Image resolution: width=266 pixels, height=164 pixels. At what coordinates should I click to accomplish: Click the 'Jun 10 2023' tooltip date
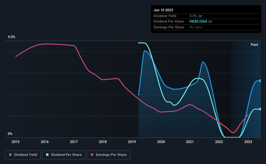point(163,10)
